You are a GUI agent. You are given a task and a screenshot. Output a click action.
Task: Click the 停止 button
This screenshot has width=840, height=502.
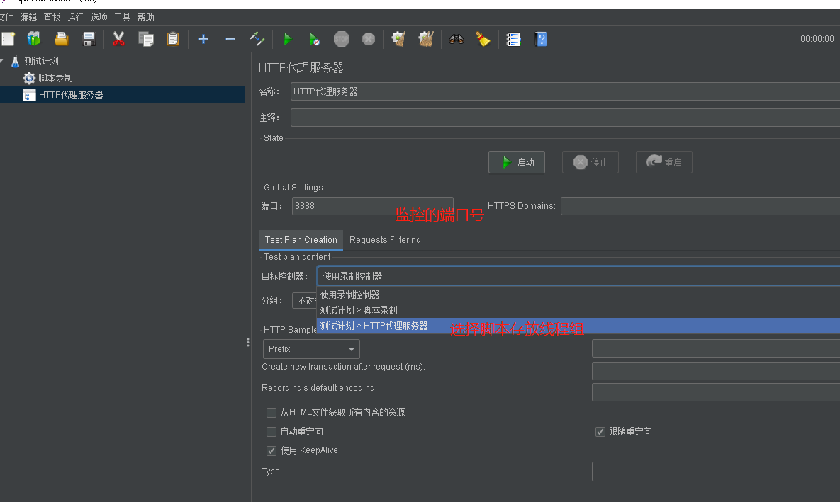[x=590, y=162]
